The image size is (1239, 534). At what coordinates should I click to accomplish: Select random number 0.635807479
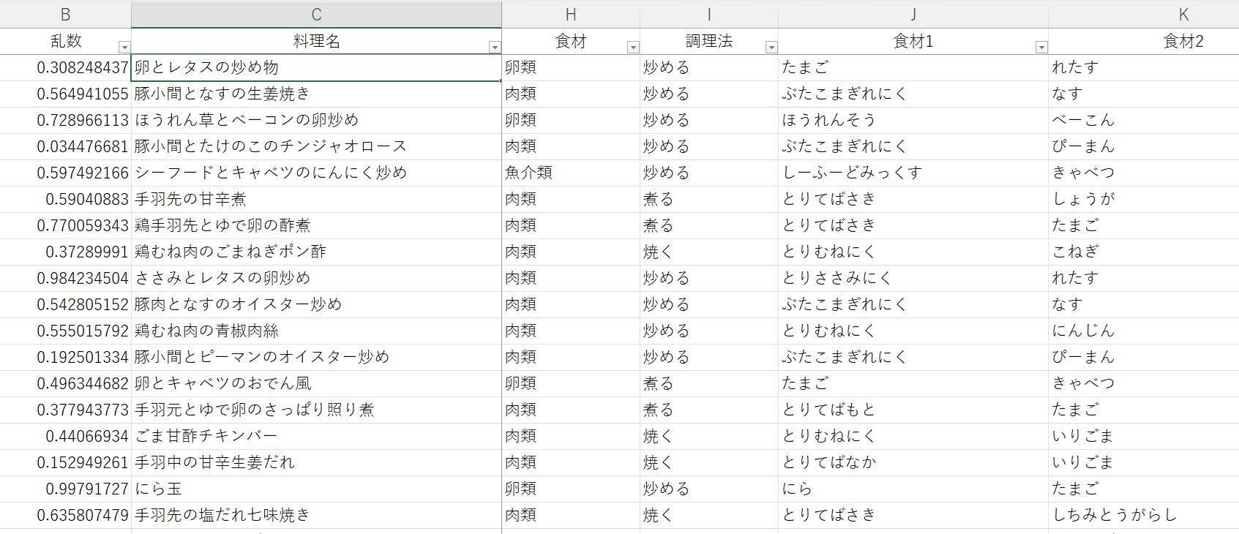66,516
